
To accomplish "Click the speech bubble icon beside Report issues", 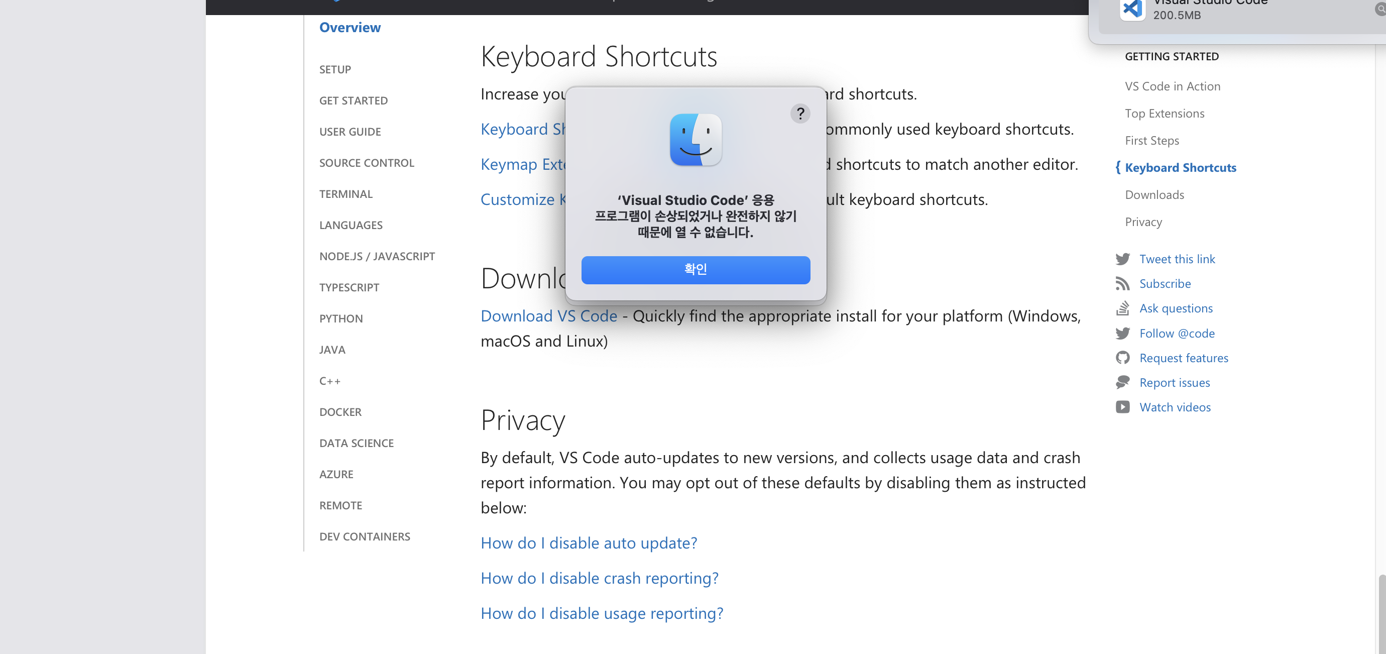I will coord(1122,383).
